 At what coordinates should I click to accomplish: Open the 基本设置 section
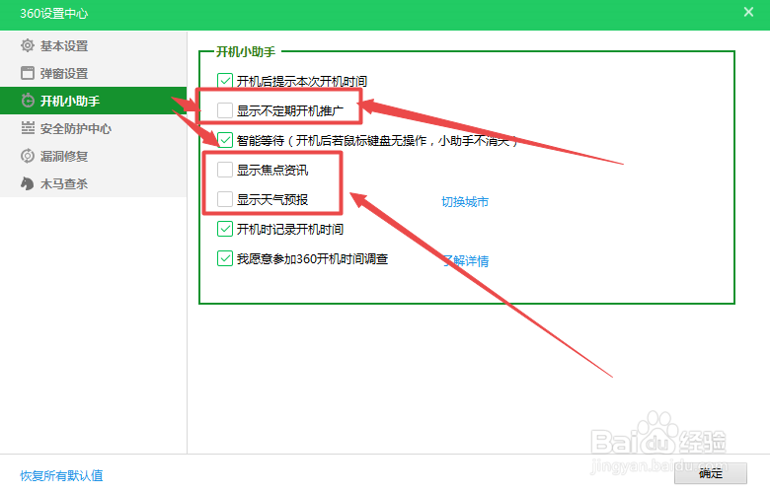point(94,45)
